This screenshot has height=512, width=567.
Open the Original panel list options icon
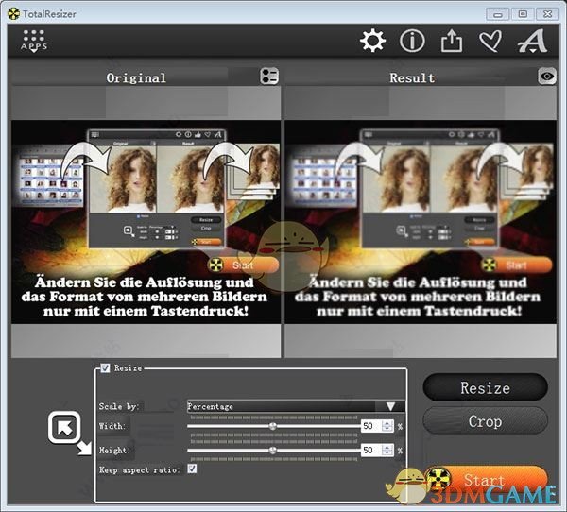point(269,77)
